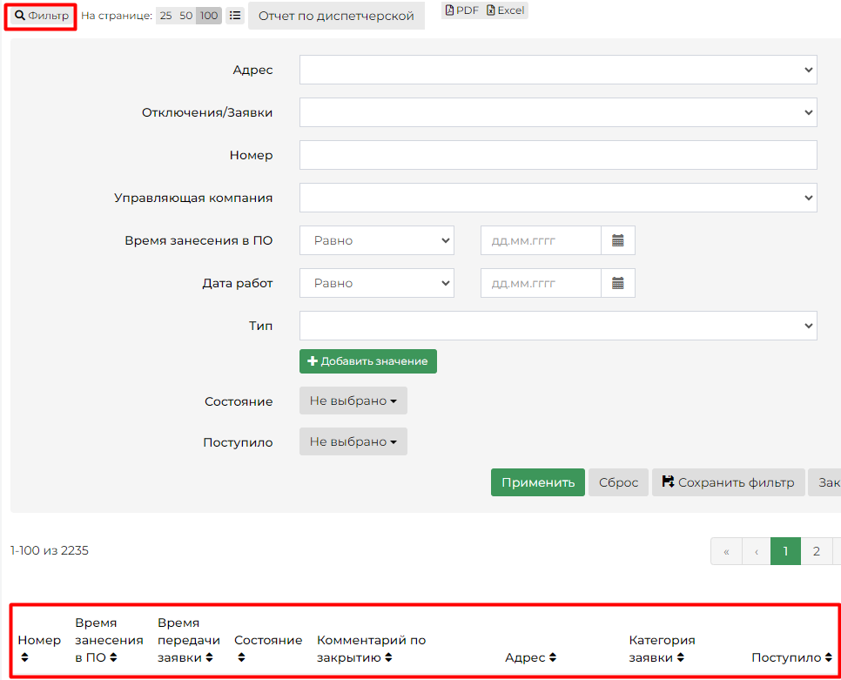
Task: Sort by Категория заявки column
Action: 662,650
